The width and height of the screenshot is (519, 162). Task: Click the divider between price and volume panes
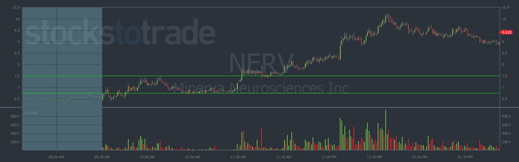click(x=259, y=107)
